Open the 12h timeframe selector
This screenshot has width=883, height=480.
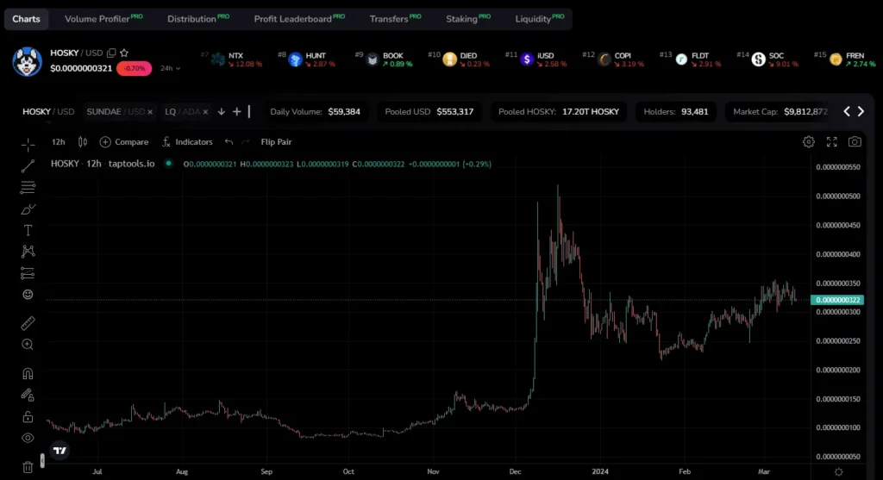[58, 142]
